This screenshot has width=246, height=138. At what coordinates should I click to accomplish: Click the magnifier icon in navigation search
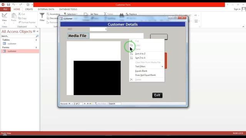click(x=37, y=36)
